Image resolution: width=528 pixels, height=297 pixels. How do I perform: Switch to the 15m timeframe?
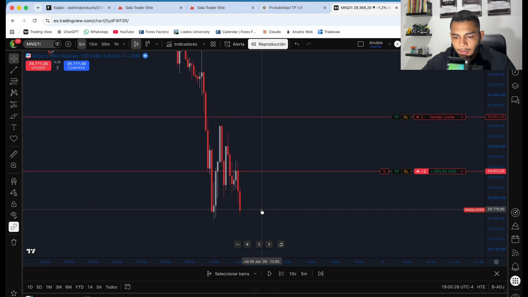93,44
